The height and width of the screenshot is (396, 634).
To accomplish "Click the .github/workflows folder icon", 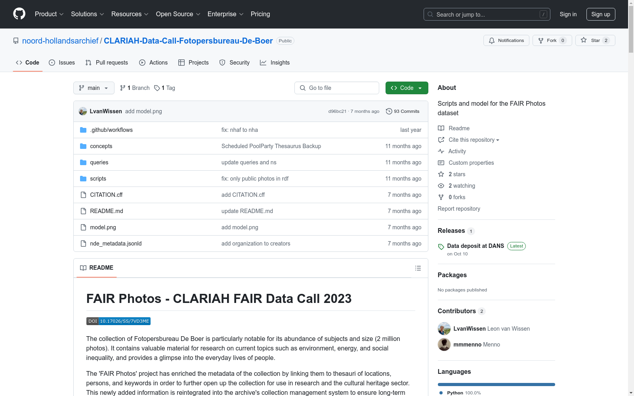I will tap(83, 130).
